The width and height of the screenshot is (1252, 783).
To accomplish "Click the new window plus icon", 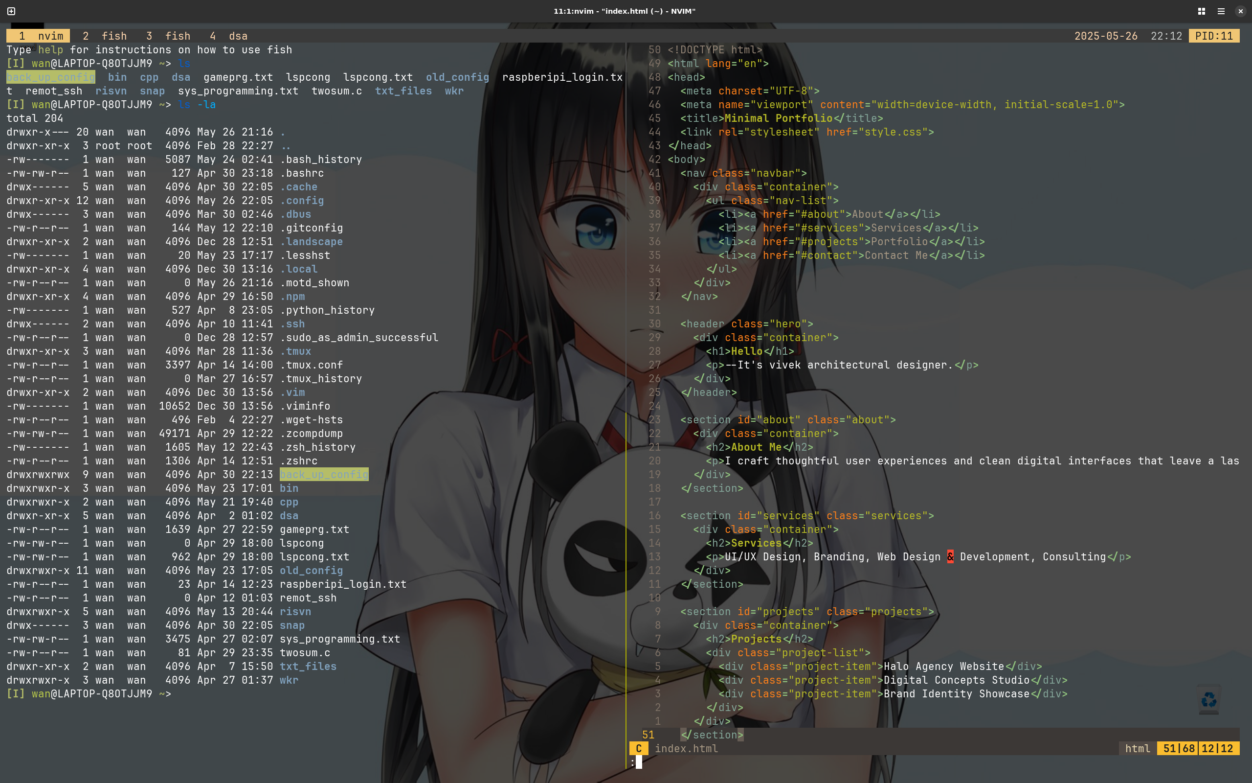I will click(10, 10).
